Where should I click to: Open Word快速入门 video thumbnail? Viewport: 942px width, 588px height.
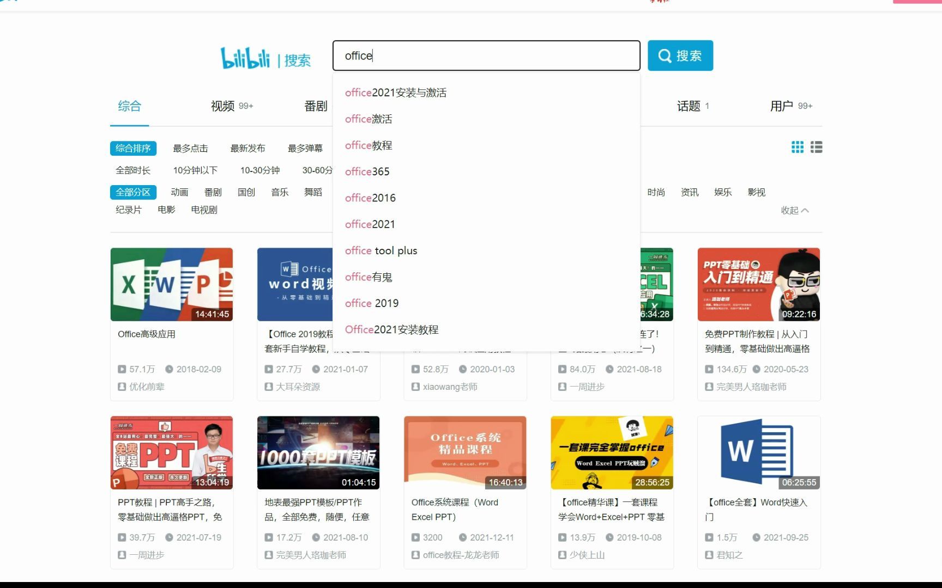point(759,452)
